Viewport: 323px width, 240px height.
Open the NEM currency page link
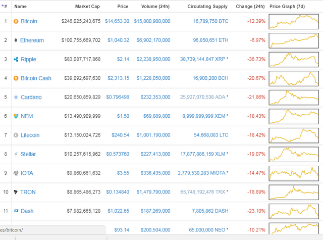click(27, 116)
